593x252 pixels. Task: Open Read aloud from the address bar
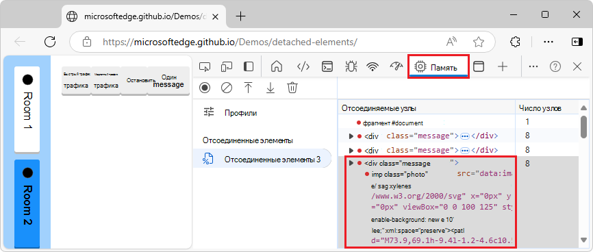tap(452, 42)
